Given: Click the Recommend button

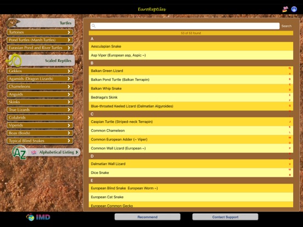Looking at the screenshot, I should point(148,217).
